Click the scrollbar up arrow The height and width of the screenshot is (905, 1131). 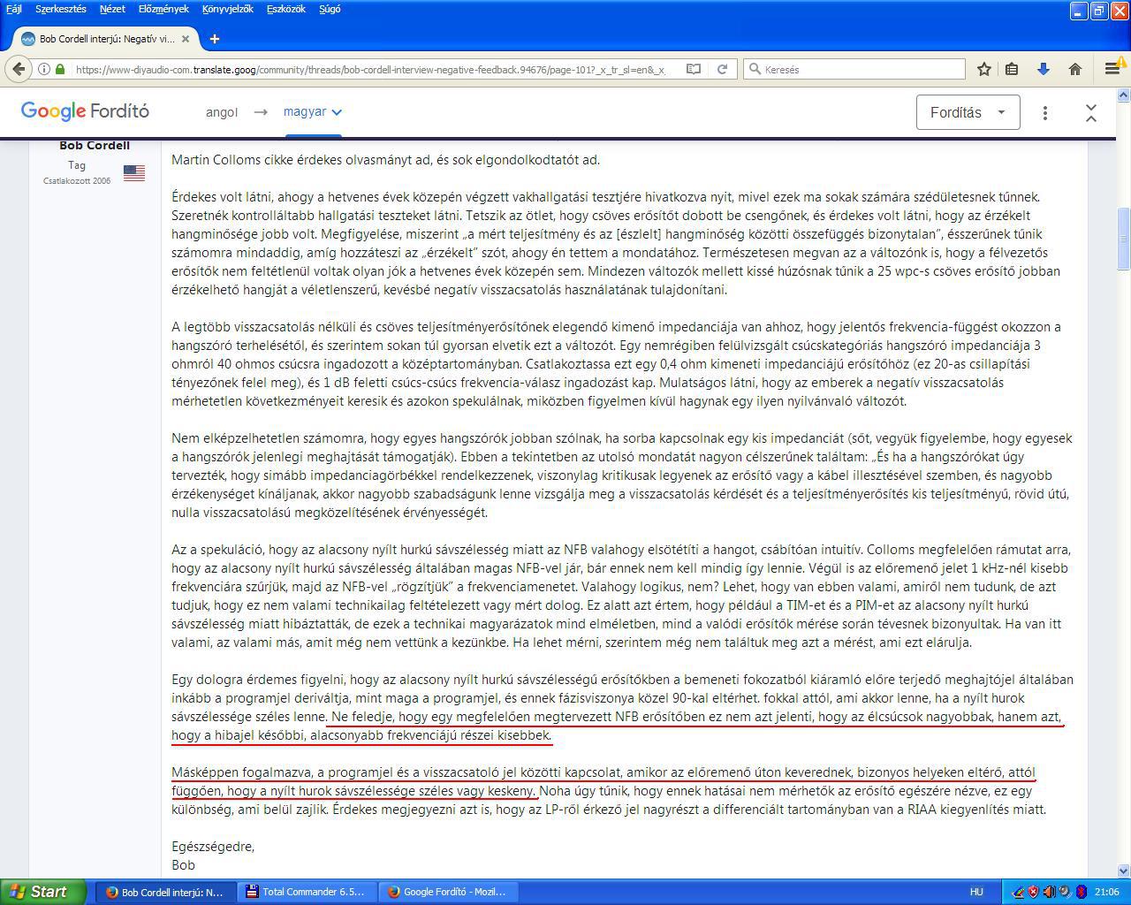tap(1124, 95)
